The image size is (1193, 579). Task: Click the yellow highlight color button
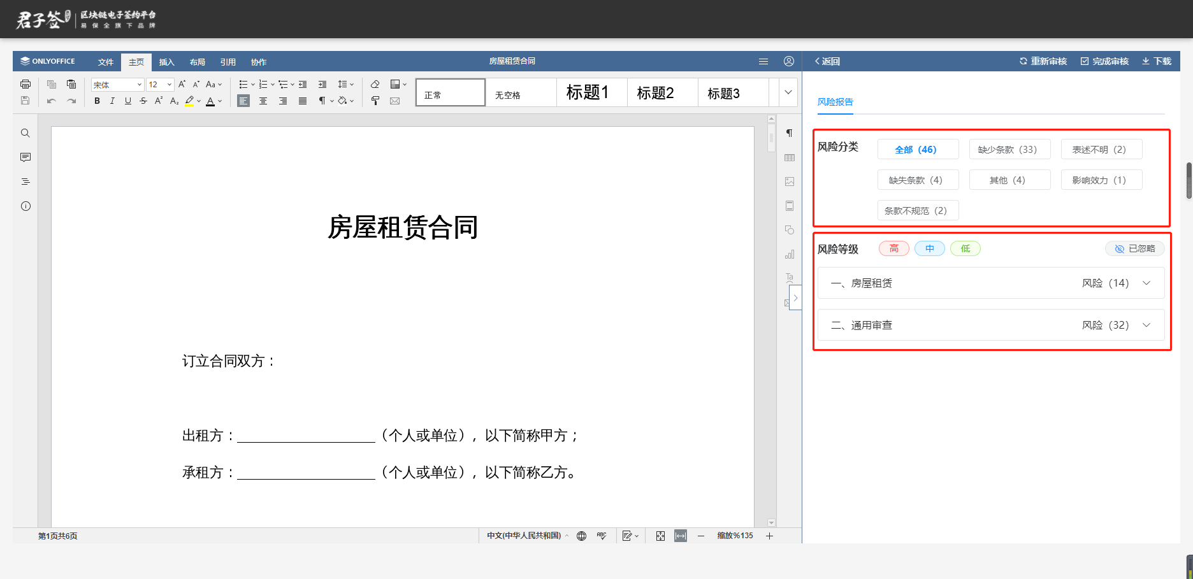189,101
